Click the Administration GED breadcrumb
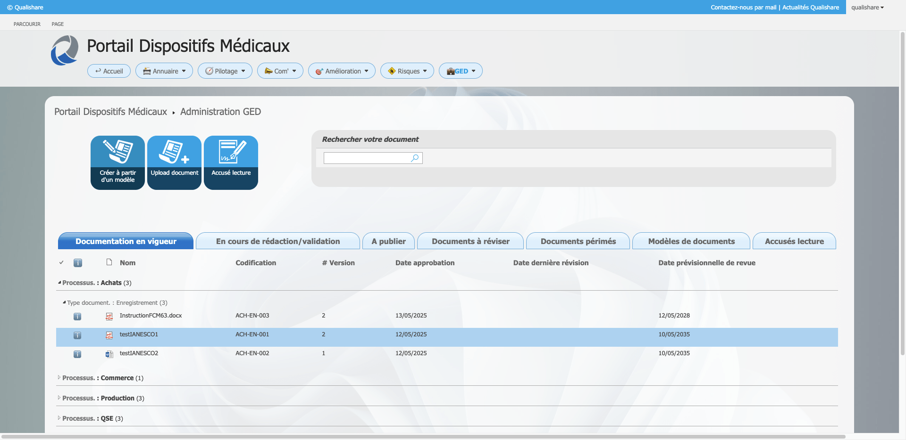The image size is (906, 440). pyautogui.click(x=220, y=112)
